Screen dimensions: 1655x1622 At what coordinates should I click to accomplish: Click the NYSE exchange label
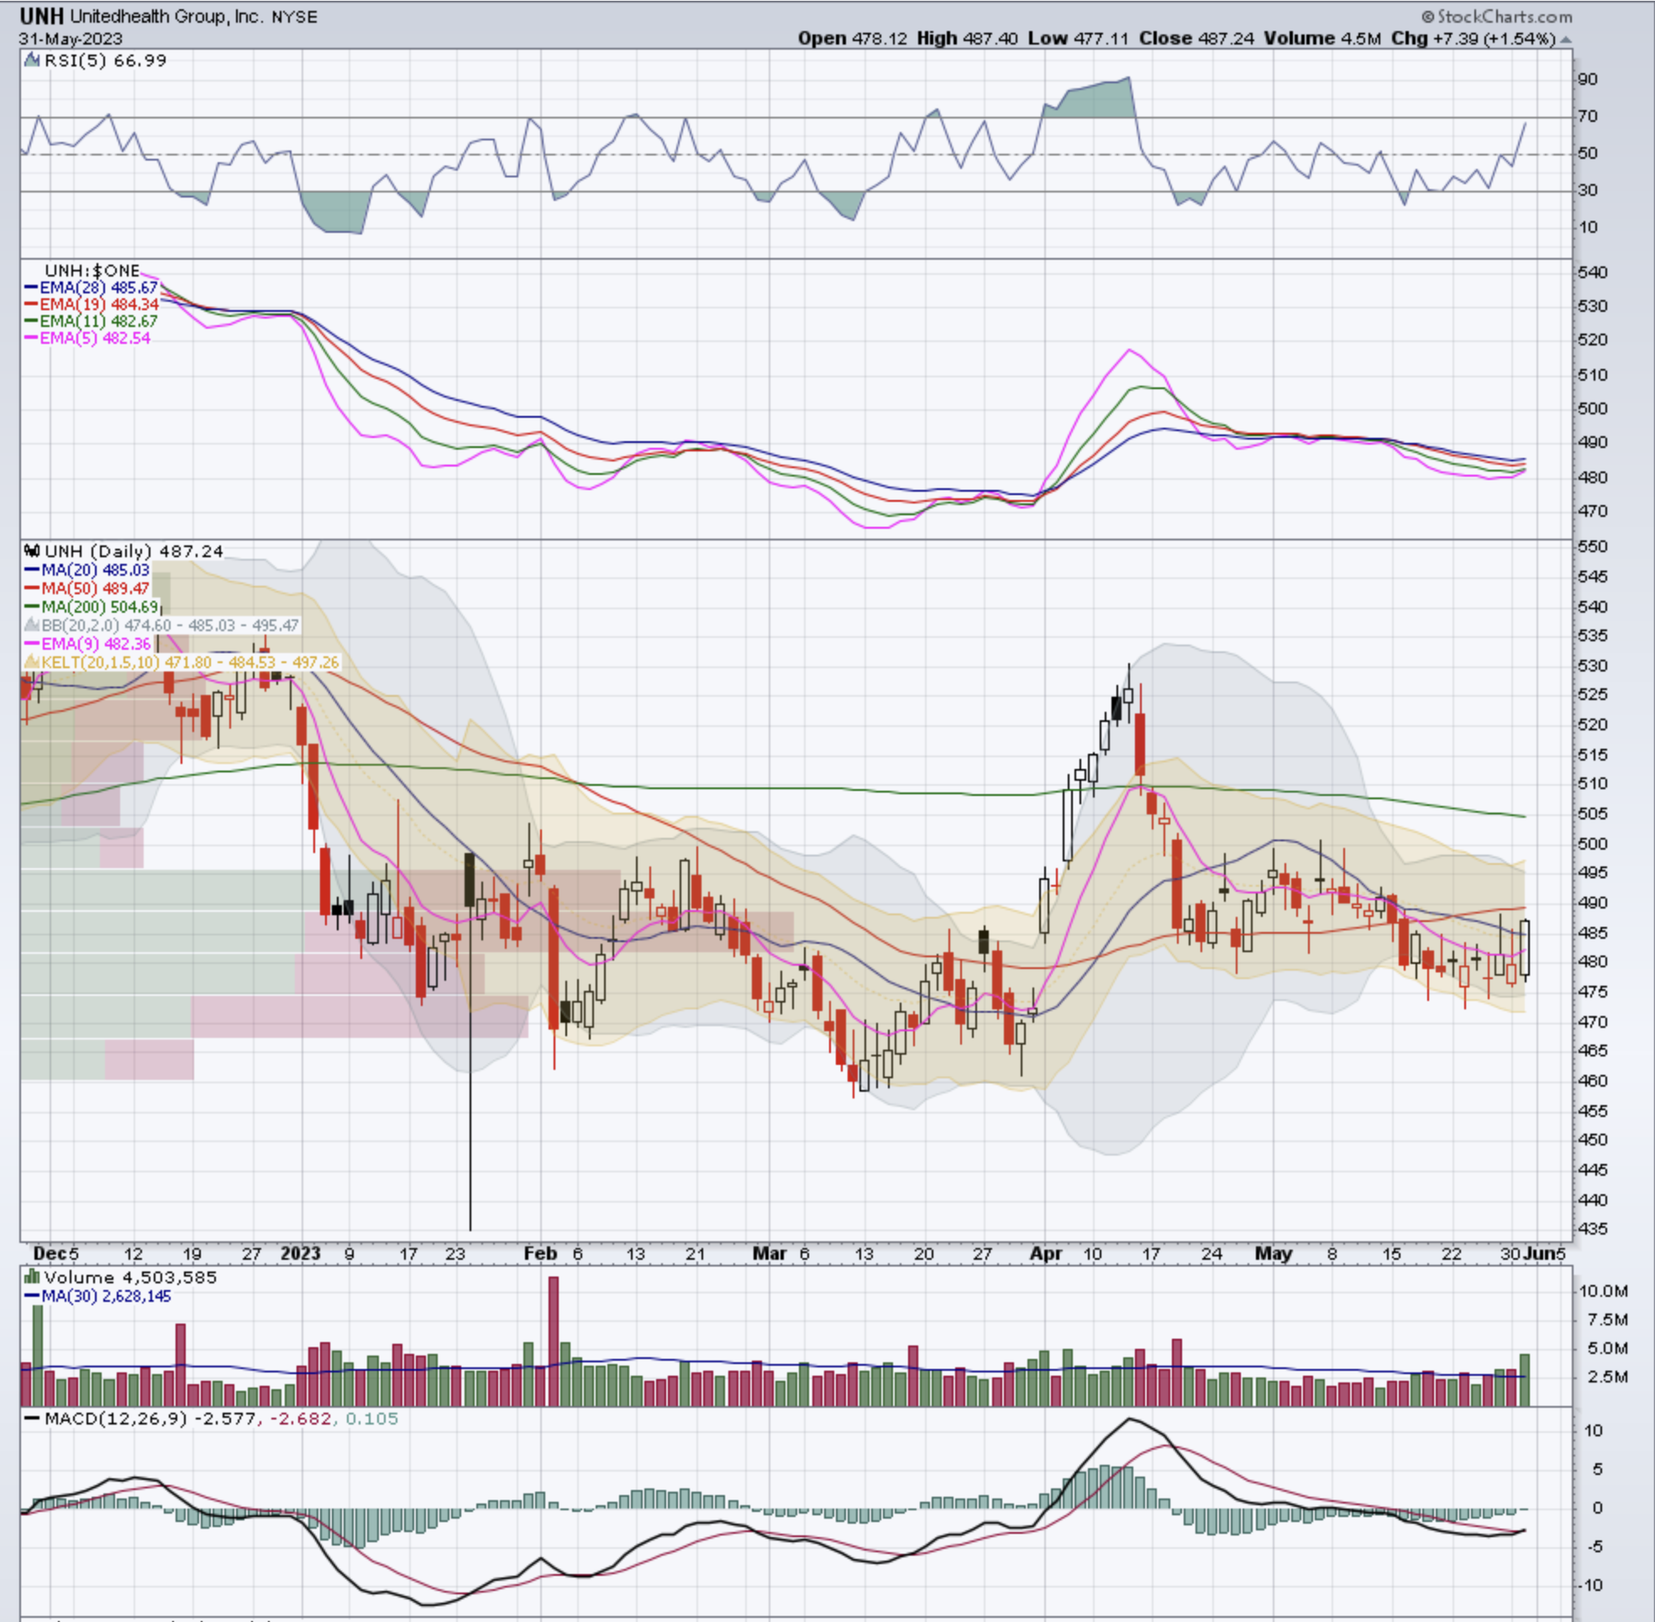pyautogui.click(x=294, y=17)
